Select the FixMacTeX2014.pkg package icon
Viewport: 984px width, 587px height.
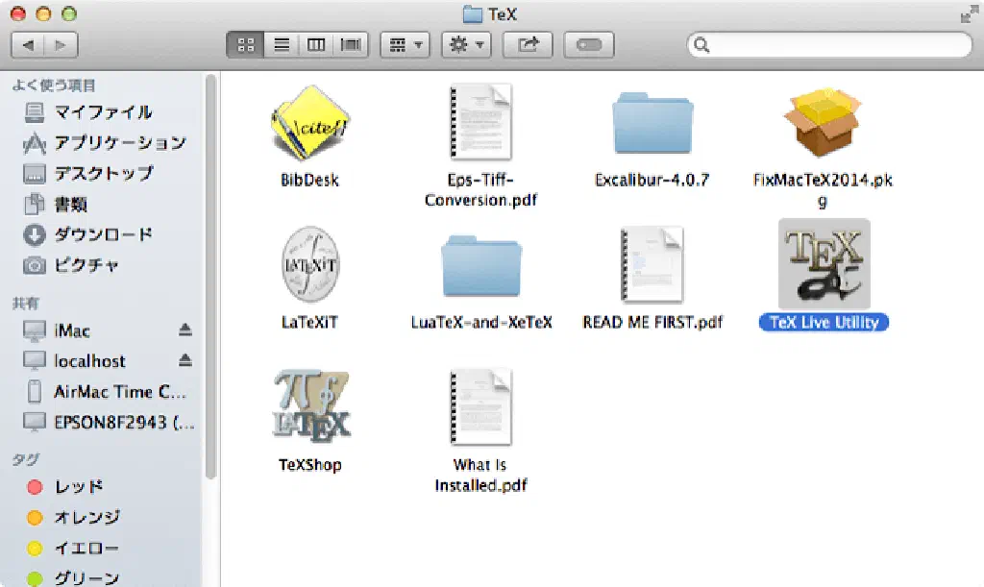824,121
